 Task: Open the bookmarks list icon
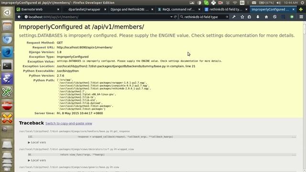pyautogui.click(x=250, y=17)
